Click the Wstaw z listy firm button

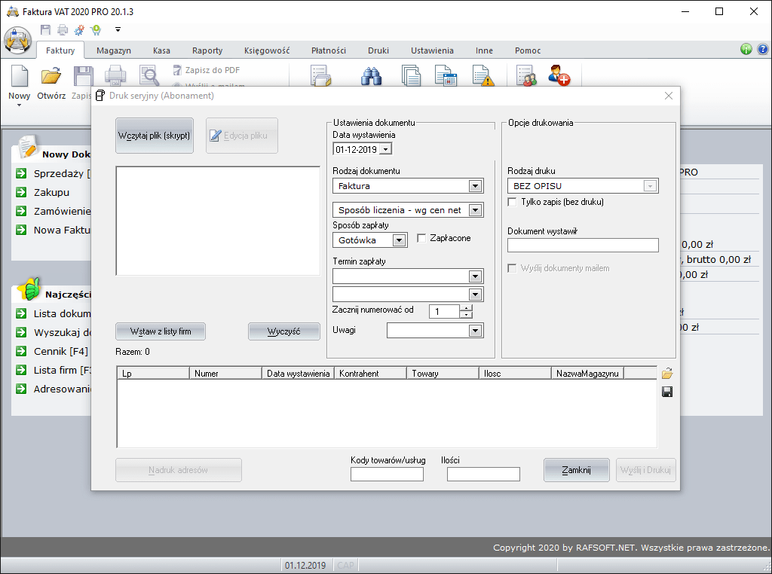[161, 331]
